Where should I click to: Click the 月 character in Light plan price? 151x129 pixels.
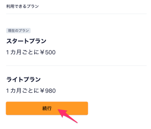point(19,91)
